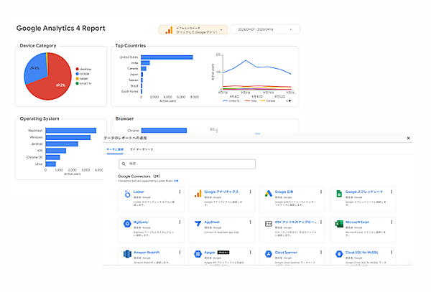Image resolution: width=431 pixels, height=292 pixels.
Task: Click the Google Analytics connector icon
Action: click(x=195, y=193)
